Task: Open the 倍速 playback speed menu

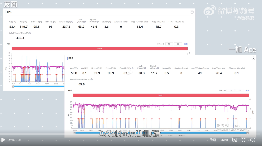Action: tap(213, 140)
